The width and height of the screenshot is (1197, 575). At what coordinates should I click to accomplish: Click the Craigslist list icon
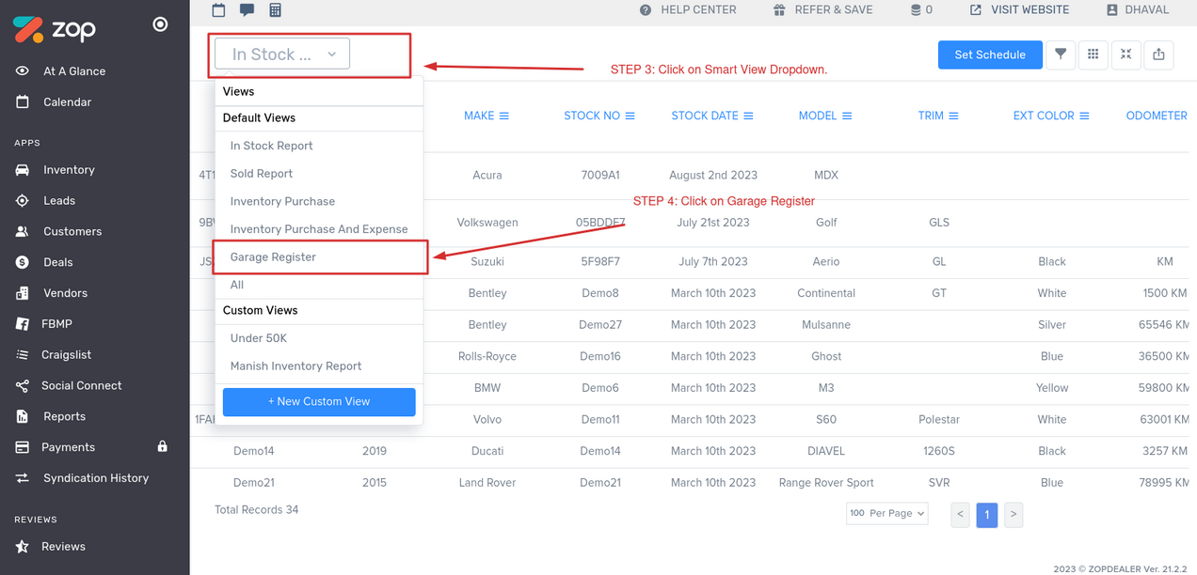[x=23, y=355]
